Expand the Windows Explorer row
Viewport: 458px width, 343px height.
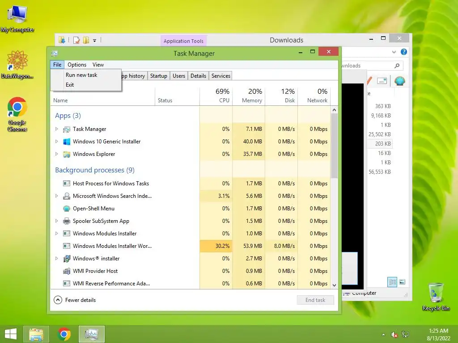pyautogui.click(x=57, y=154)
